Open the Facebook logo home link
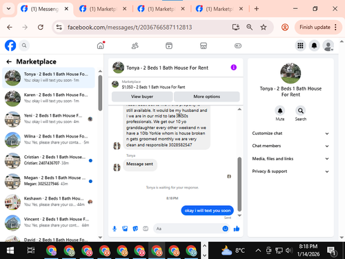345x259 pixels. tap(10, 46)
